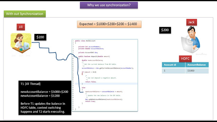217x122 pixels.
Task: Click 'double newAccountBalance;' code line
Action: click(92, 60)
